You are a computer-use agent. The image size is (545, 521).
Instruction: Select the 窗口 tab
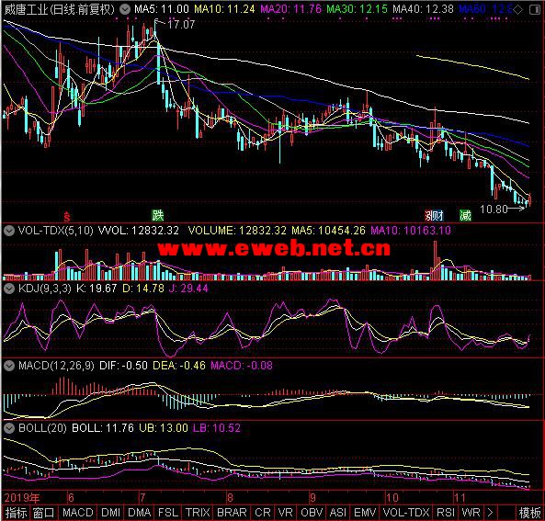(44, 513)
